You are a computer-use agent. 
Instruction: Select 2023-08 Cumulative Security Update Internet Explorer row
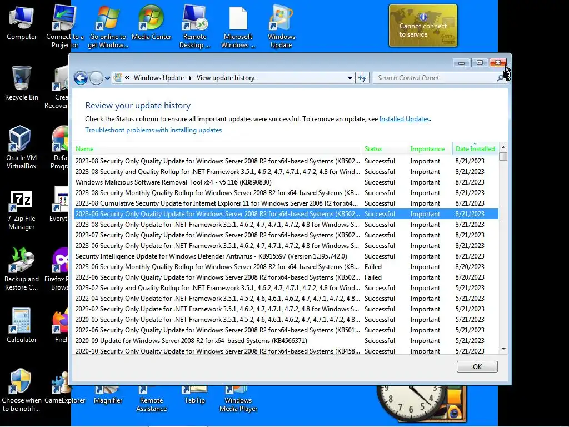point(286,203)
